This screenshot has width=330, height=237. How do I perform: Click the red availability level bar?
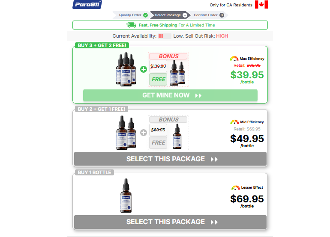(x=161, y=36)
